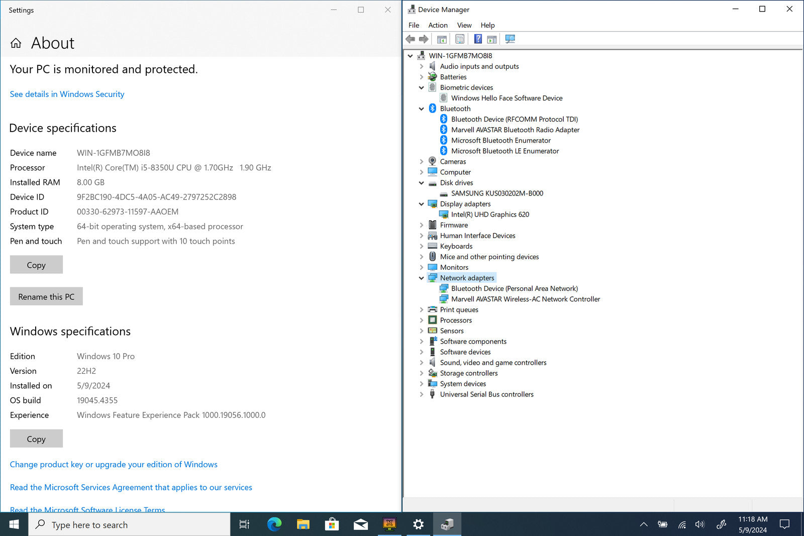Select SAMSUNG KUS030202M-B000 disk drive
Image resolution: width=804 pixels, height=536 pixels.
click(497, 193)
